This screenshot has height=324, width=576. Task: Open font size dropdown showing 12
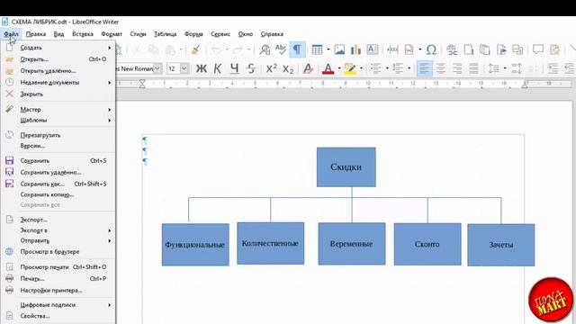184,68
